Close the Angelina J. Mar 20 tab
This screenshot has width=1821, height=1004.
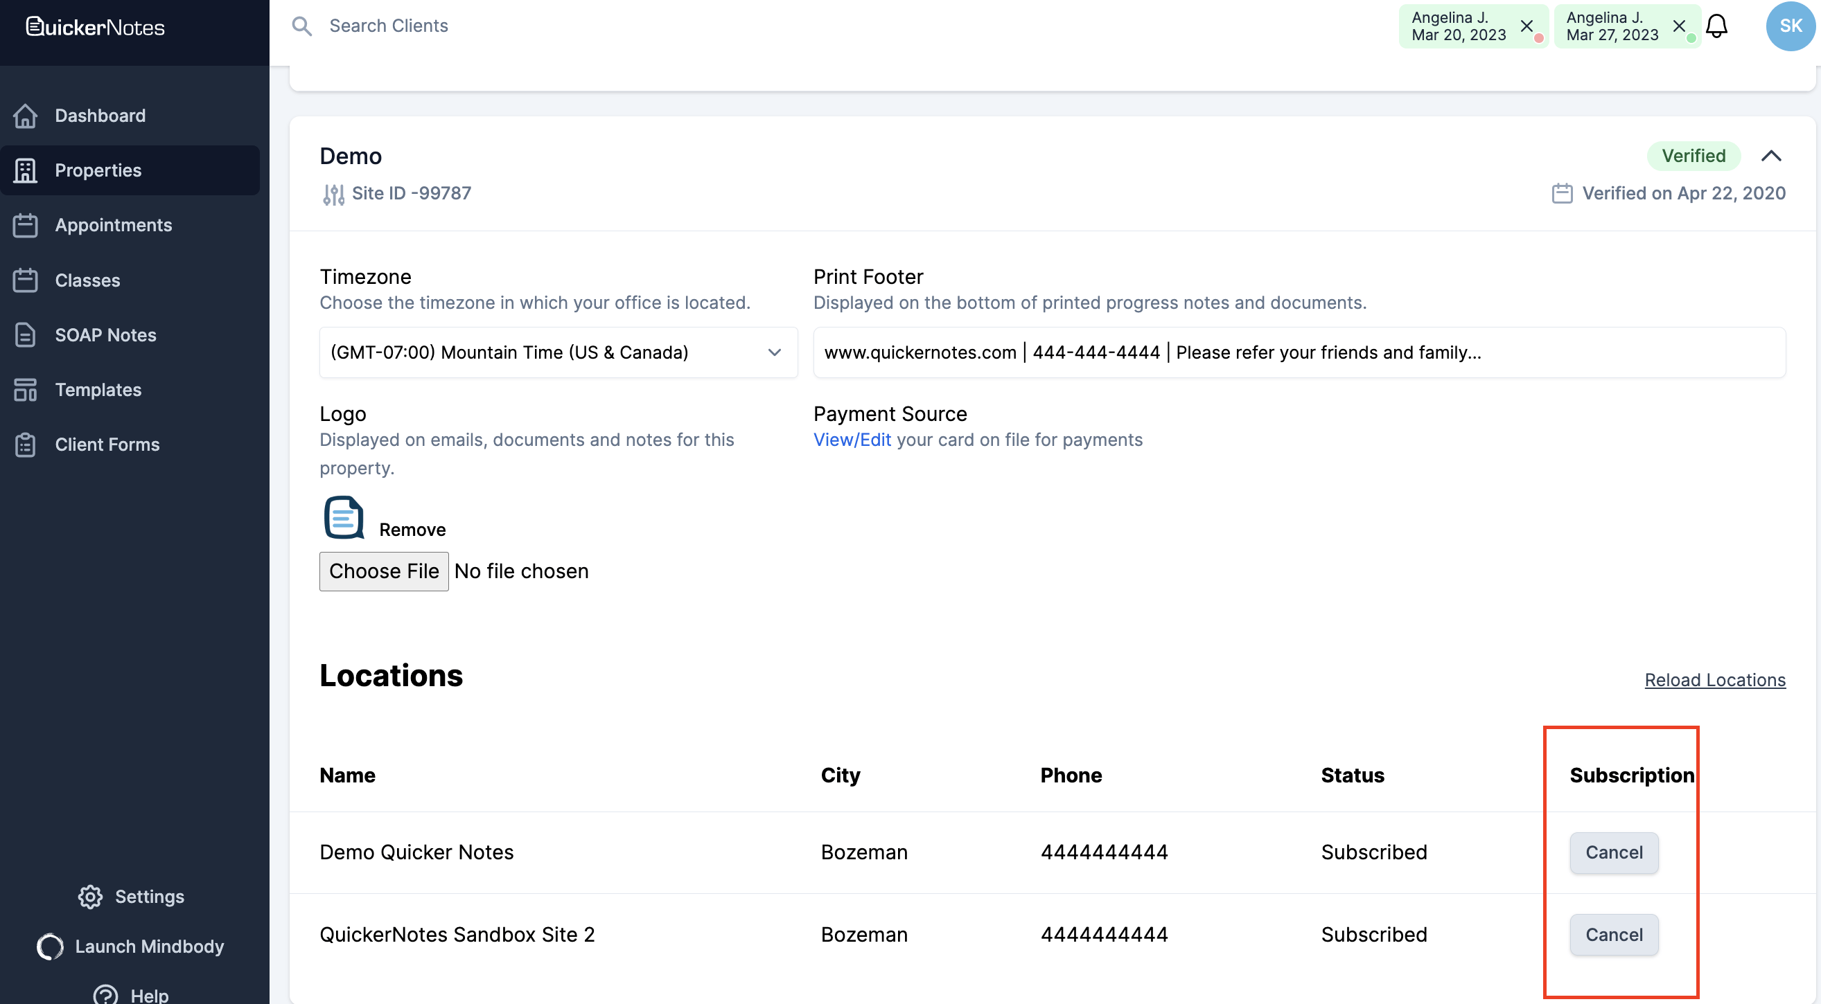click(x=1527, y=26)
